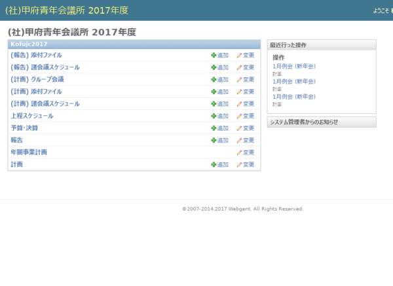Click 変更 pencil for 上程スケジュール
The height and width of the screenshot is (286, 393).
pos(245,116)
